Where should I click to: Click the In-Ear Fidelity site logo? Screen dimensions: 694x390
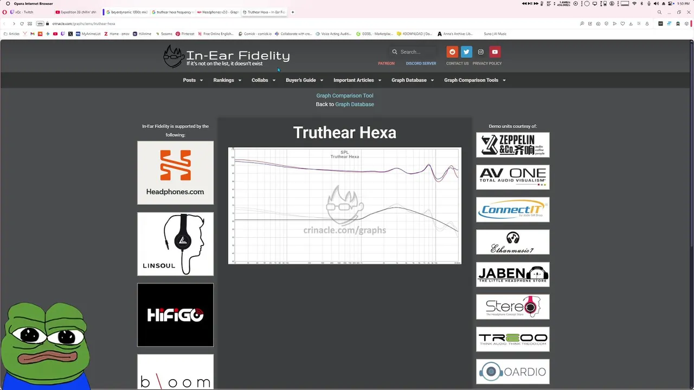(227, 56)
